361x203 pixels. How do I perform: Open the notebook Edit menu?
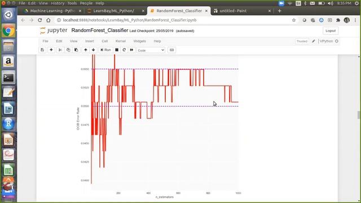59,41
